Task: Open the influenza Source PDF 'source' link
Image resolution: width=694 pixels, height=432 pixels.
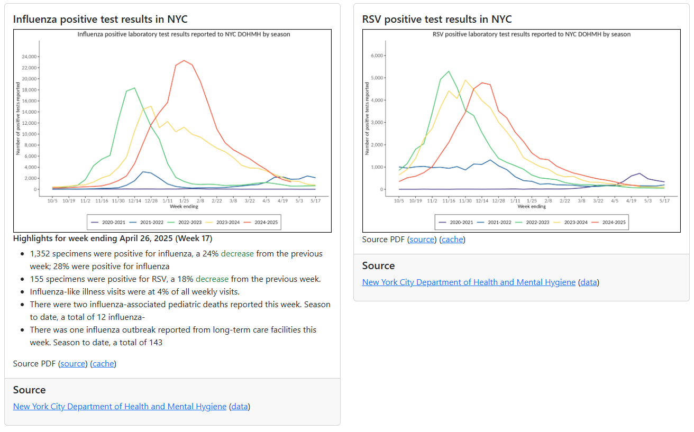Action: pyautogui.click(x=72, y=364)
